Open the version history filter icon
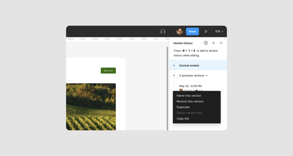 coord(206,43)
